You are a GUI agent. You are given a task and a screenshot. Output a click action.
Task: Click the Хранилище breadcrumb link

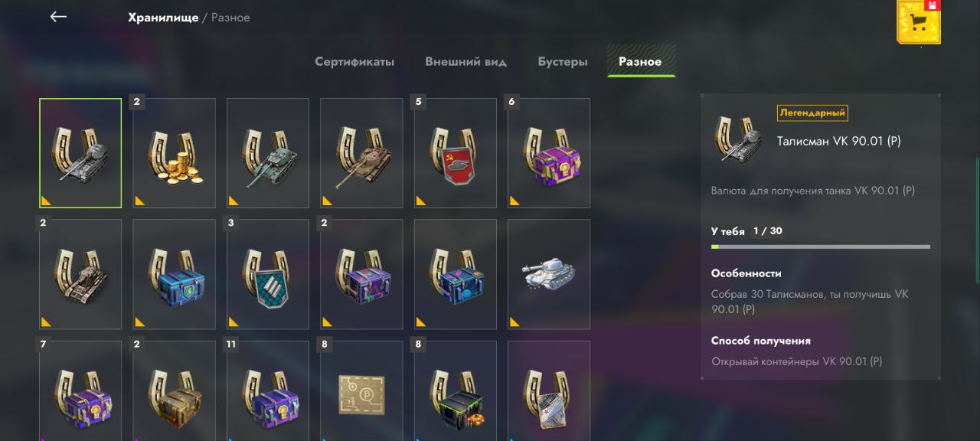coord(163,17)
